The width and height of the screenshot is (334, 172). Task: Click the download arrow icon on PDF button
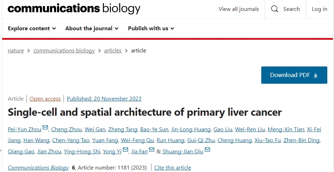pyautogui.click(x=316, y=75)
